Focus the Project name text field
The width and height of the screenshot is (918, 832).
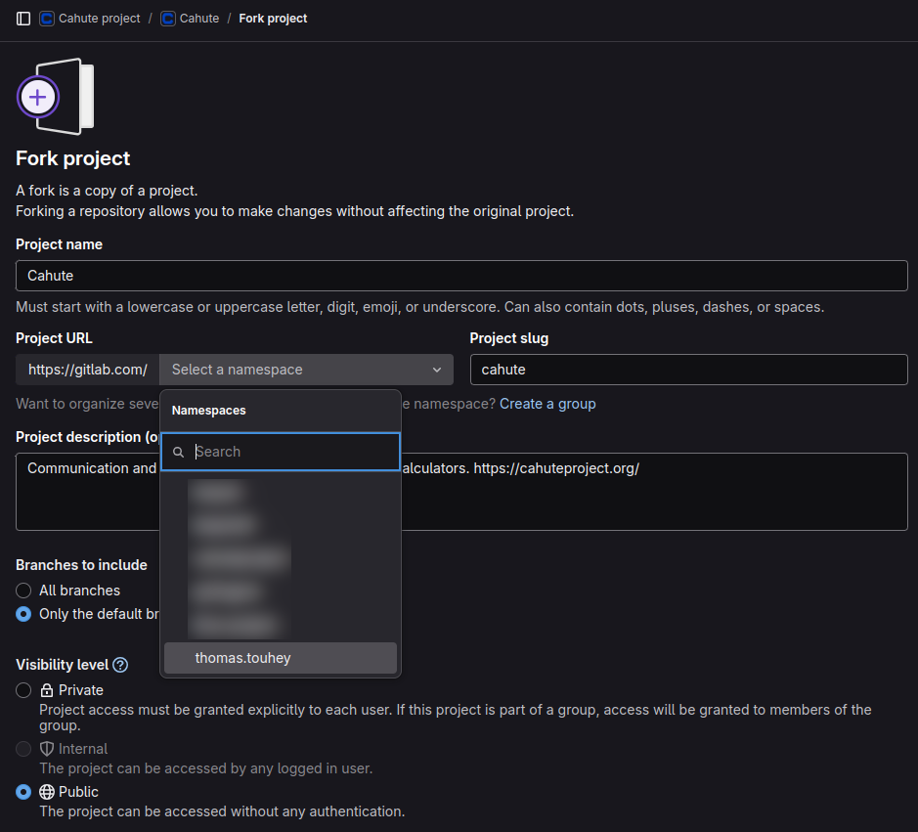(x=461, y=276)
